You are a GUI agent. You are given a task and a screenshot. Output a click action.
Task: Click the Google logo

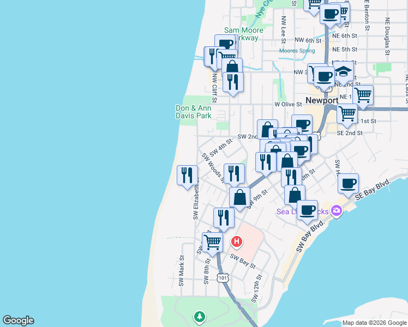tap(18, 320)
